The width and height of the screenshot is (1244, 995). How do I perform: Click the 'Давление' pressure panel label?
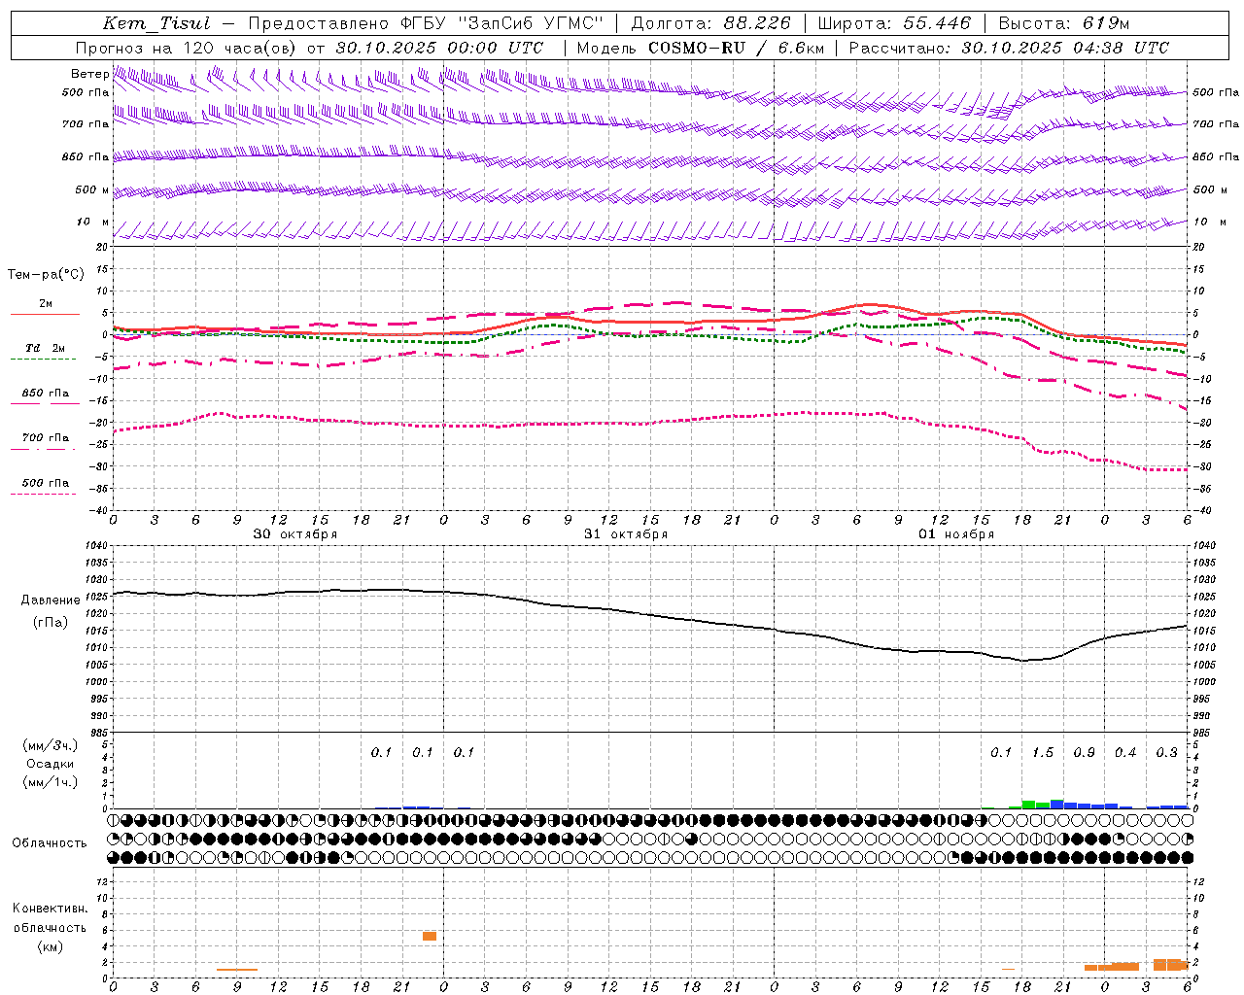(51, 600)
